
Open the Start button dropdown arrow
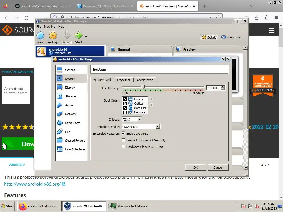click(86, 37)
